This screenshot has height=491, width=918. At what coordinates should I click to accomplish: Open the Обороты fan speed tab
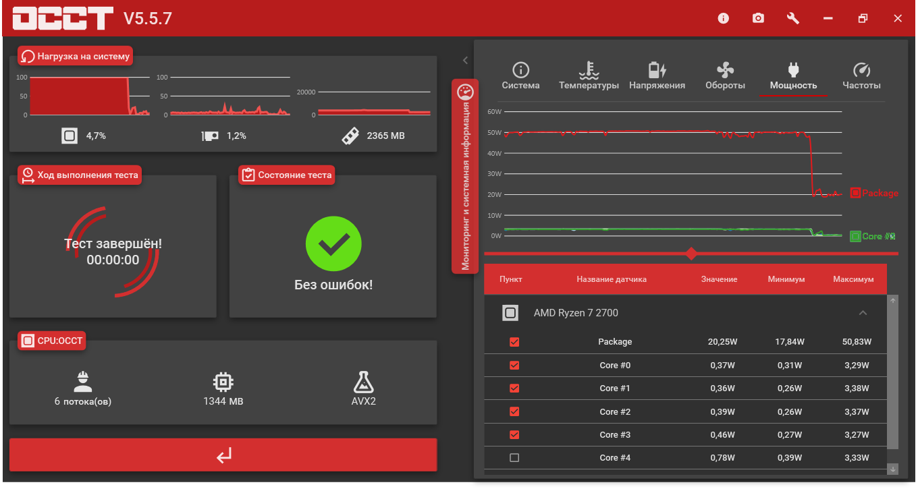[725, 76]
